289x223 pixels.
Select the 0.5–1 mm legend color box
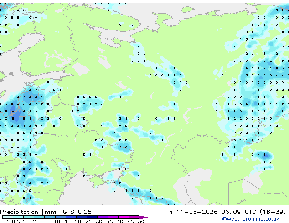click(18, 217)
